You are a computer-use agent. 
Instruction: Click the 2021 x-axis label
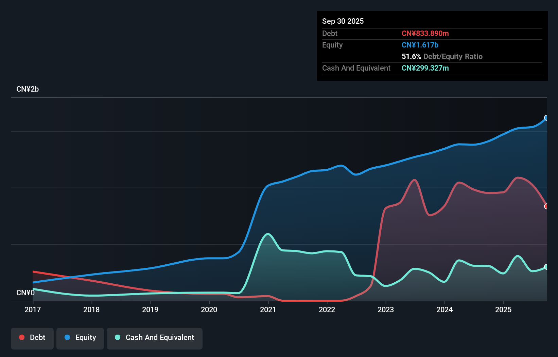(268, 309)
